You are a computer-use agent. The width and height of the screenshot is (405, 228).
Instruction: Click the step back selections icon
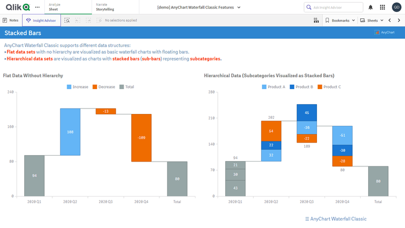78,20
